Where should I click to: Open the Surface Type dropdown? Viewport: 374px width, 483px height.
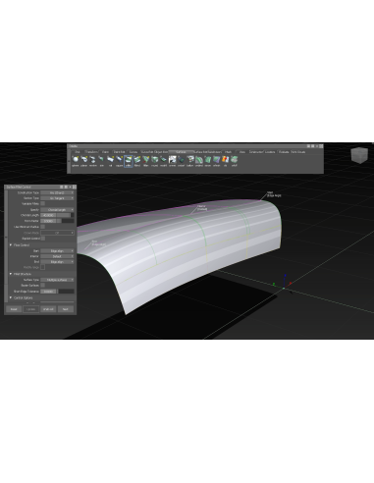click(57, 280)
